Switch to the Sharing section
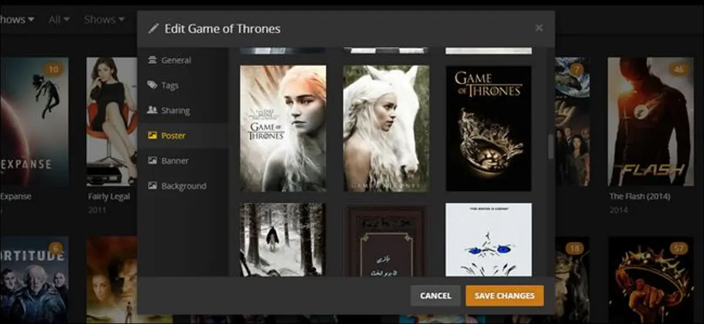 click(182, 110)
